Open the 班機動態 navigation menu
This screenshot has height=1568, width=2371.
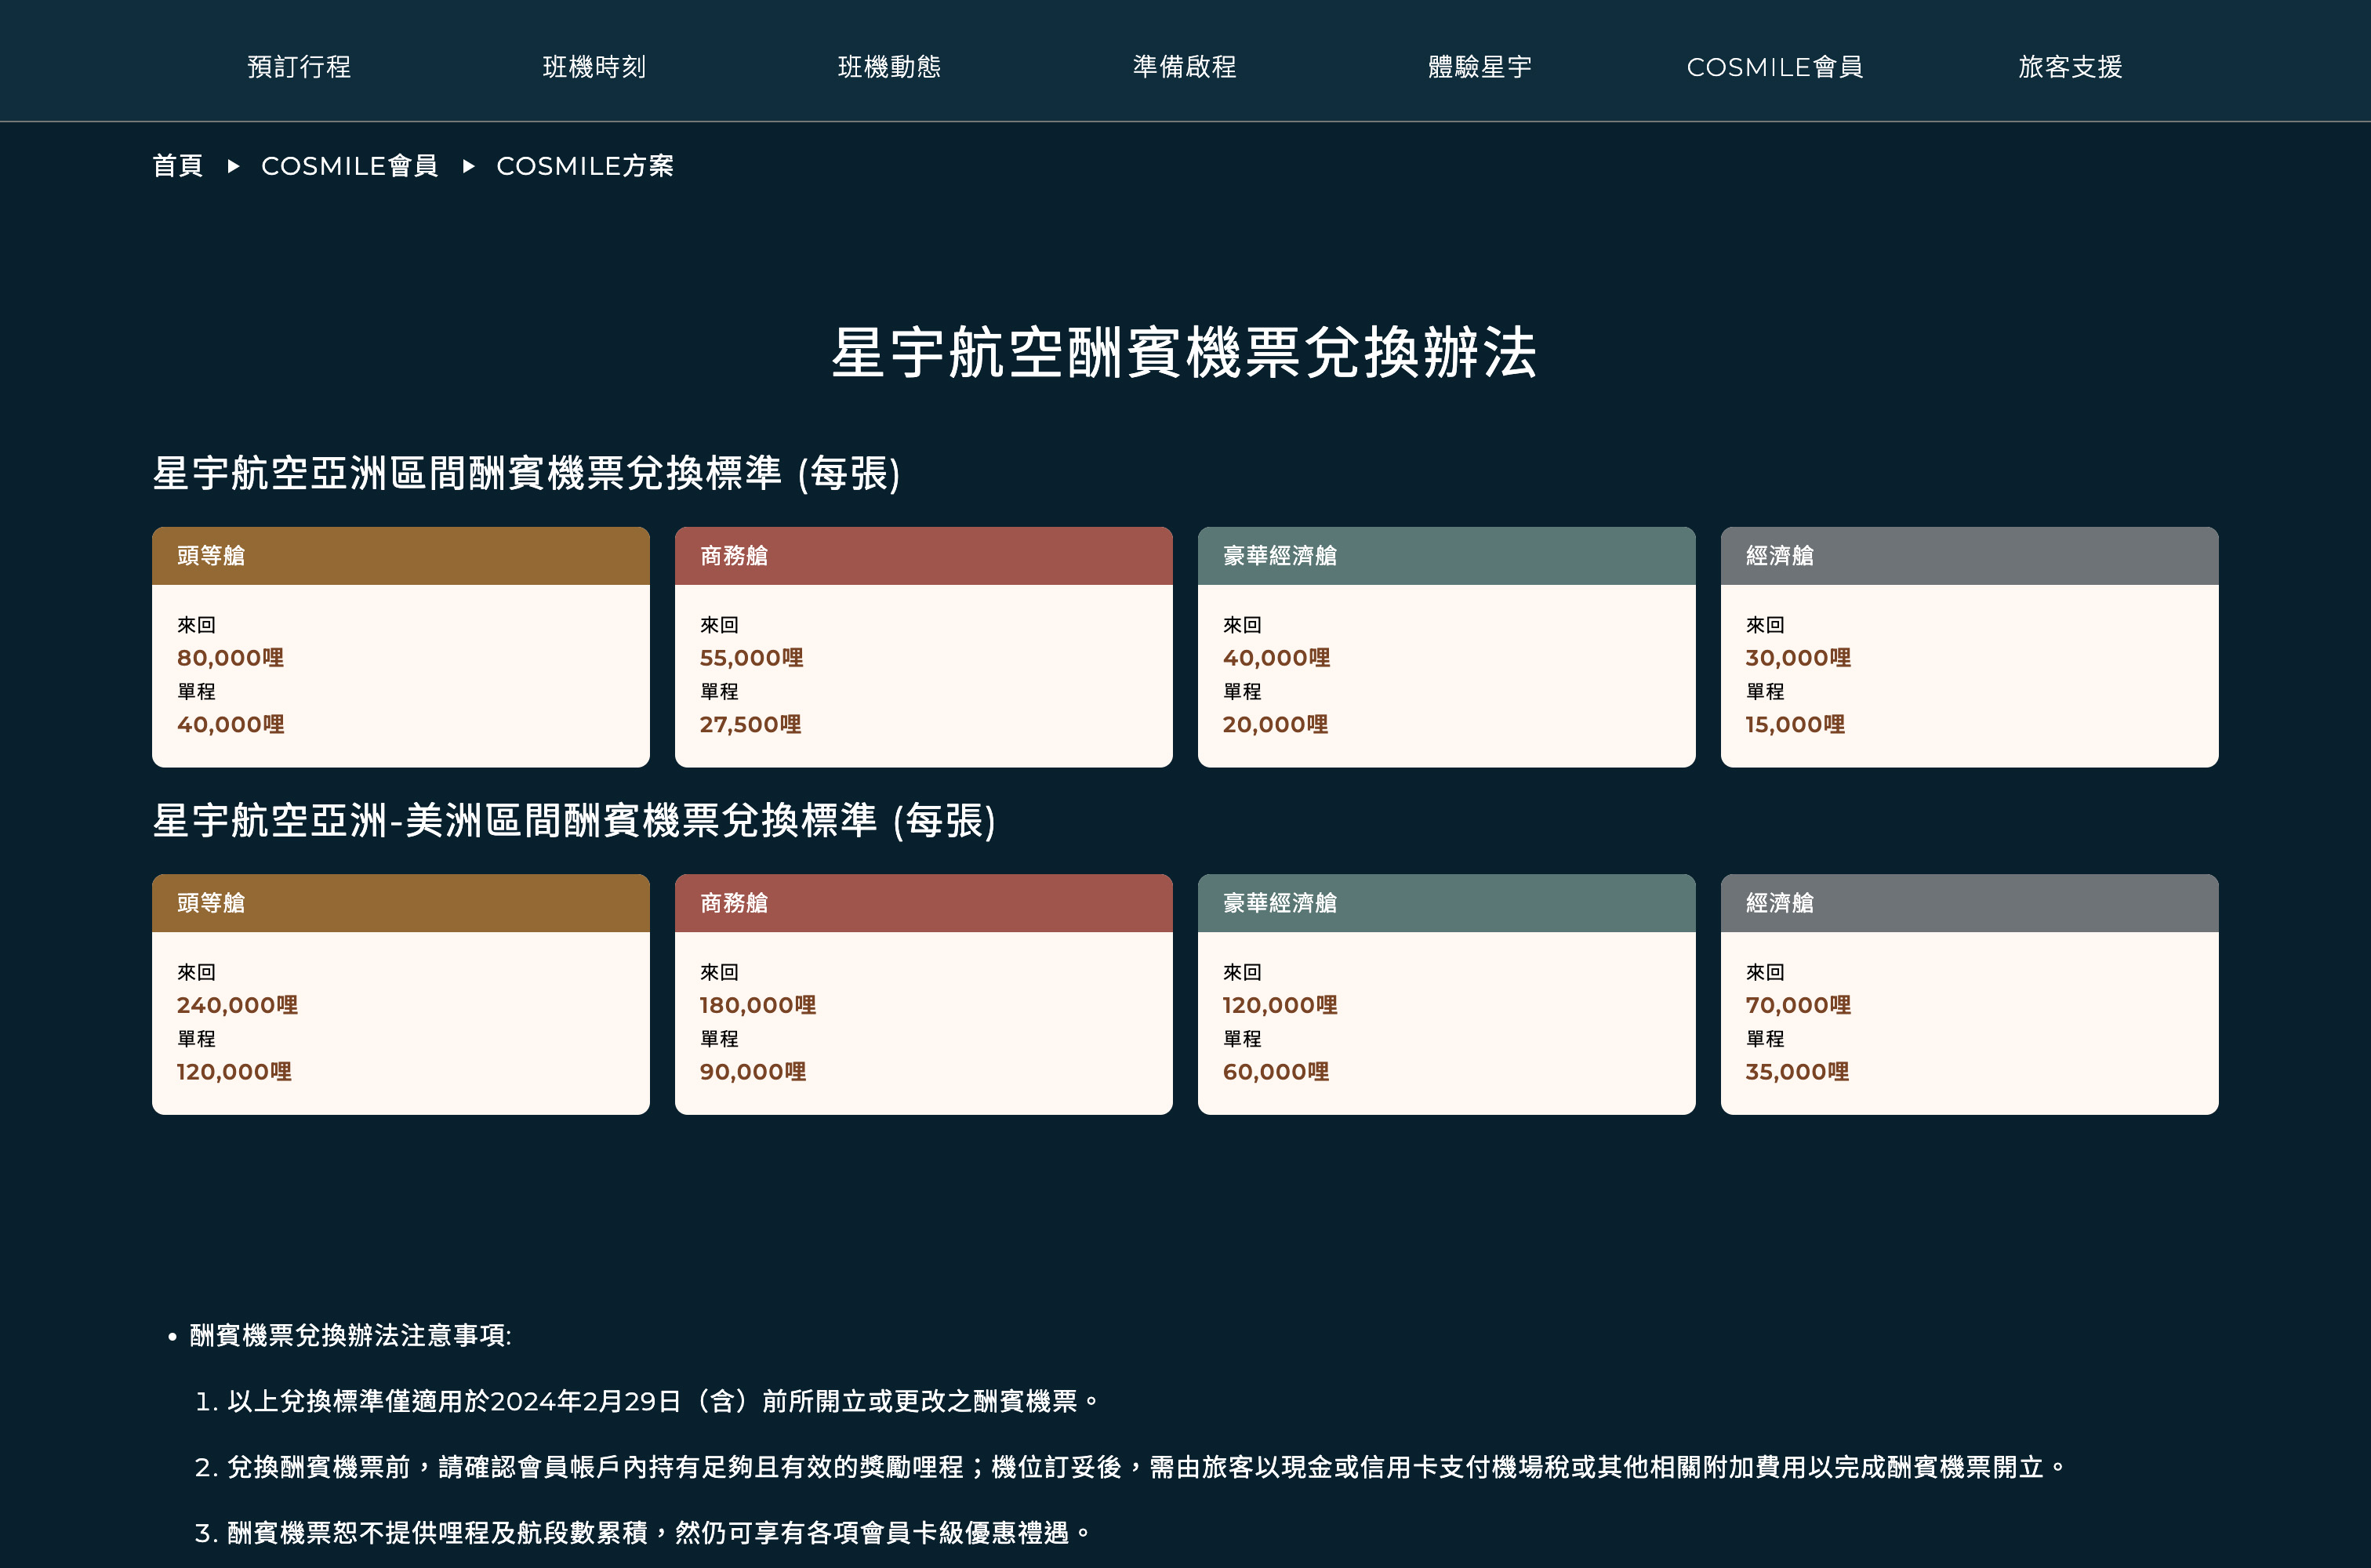click(x=889, y=67)
